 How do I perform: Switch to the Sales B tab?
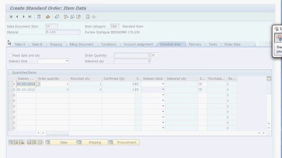click(x=37, y=44)
